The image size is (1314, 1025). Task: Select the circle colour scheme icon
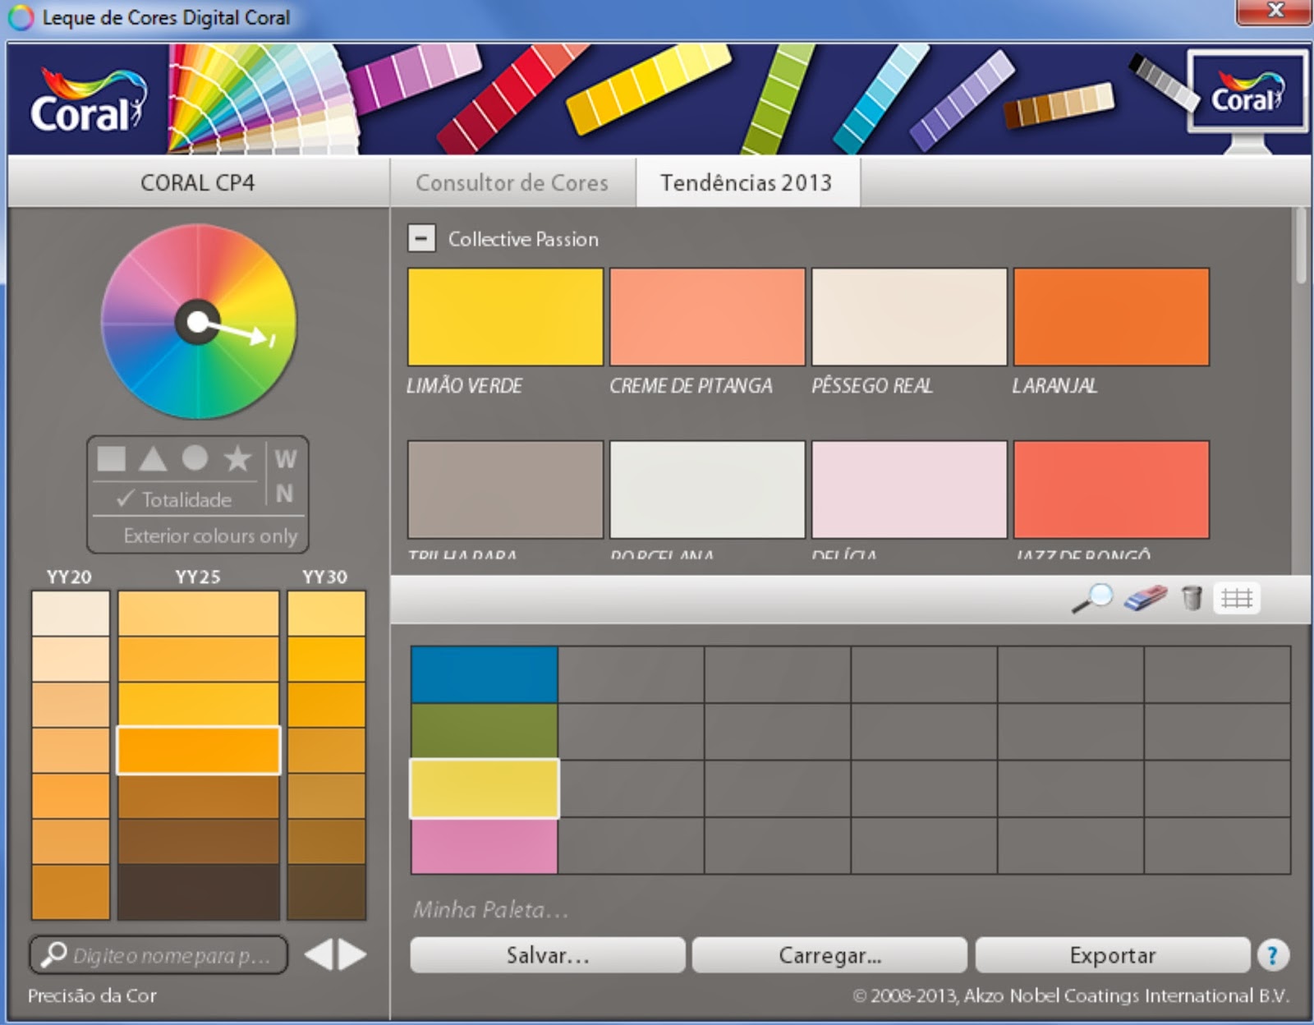point(195,457)
